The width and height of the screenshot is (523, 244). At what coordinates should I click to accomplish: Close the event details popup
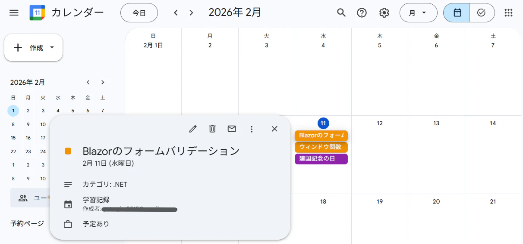(x=274, y=129)
